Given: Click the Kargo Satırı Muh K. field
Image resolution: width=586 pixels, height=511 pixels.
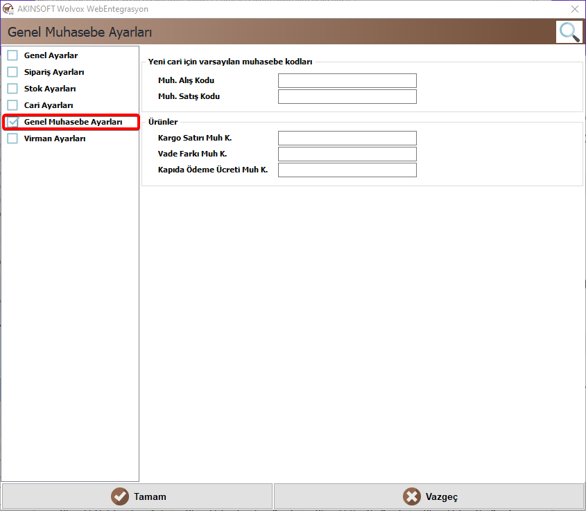Looking at the screenshot, I should [x=347, y=138].
